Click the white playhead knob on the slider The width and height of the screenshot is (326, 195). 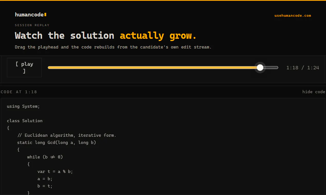point(260,67)
